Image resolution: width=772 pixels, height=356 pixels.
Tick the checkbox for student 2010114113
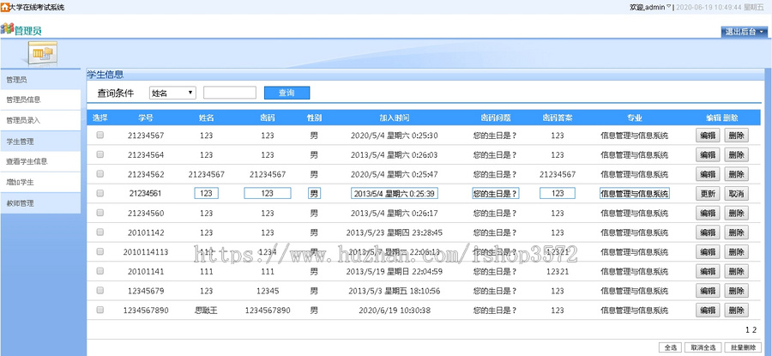pyautogui.click(x=100, y=251)
